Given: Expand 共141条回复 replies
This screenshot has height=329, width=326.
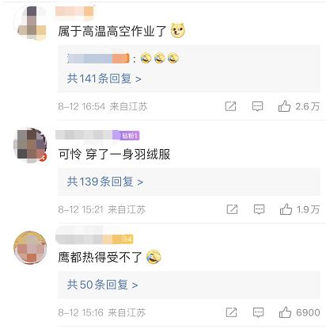Looking at the screenshot, I should (104, 78).
